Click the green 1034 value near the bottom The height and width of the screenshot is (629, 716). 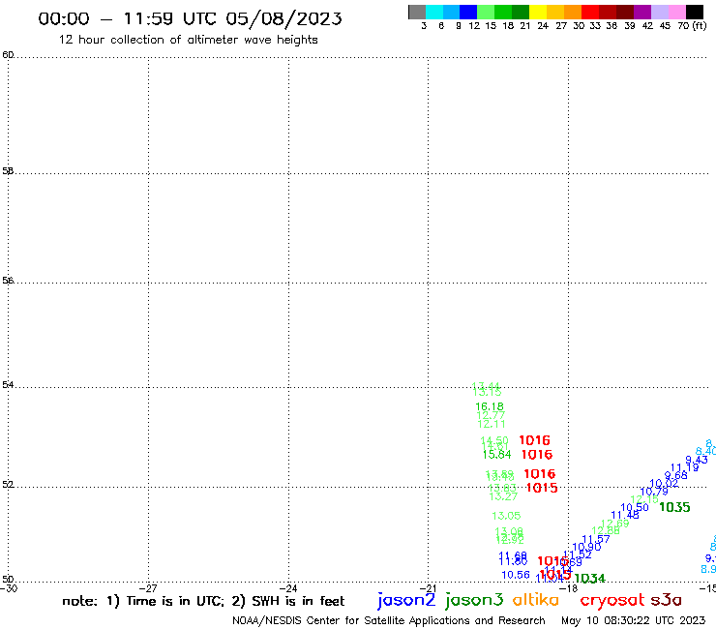[x=589, y=579]
